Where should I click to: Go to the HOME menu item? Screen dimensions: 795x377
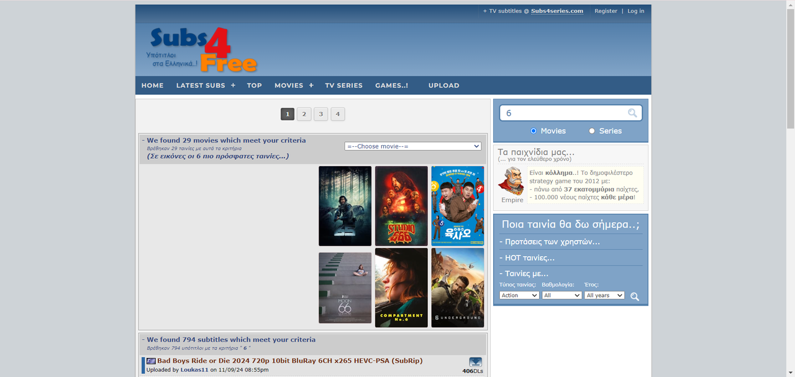[152, 86]
